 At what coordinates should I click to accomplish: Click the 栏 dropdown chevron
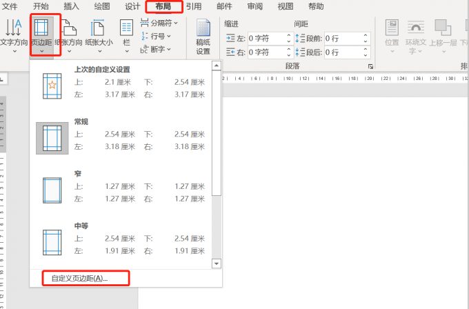click(126, 52)
